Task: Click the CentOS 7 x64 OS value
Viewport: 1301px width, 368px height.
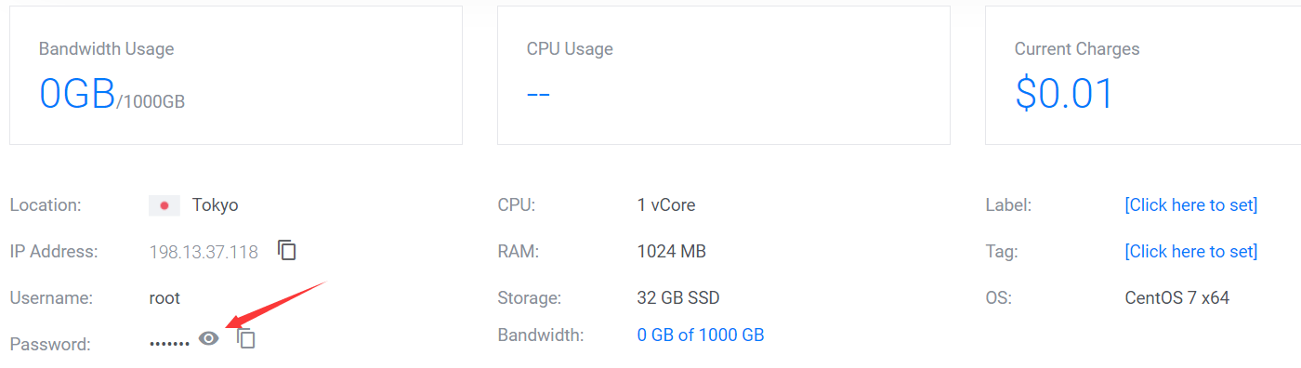Action: pos(1176,298)
